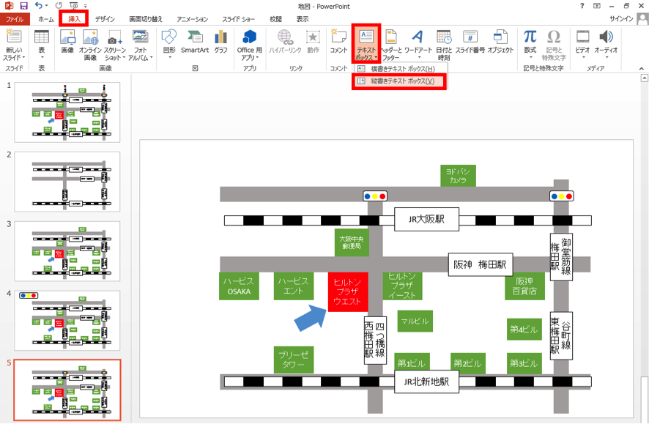Click the フォトアルバム icon
The image size is (649, 424).
pos(141,37)
